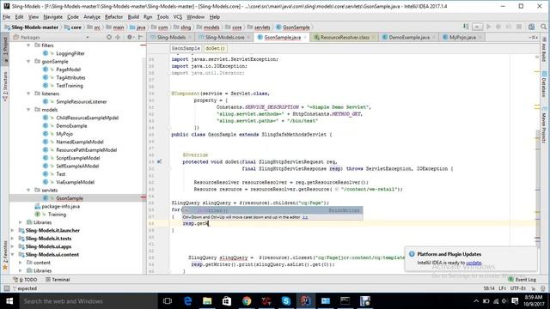
Task: Collapse the filters package
Action: [x=28, y=45]
